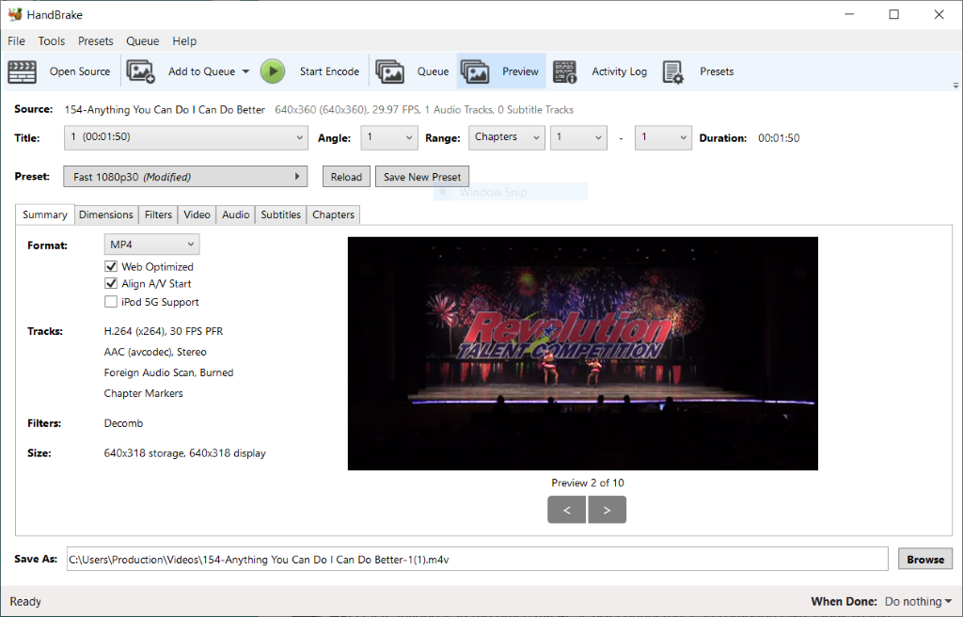Click the Add to Queue icon
This screenshot has width=963, height=617.
[140, 71]
